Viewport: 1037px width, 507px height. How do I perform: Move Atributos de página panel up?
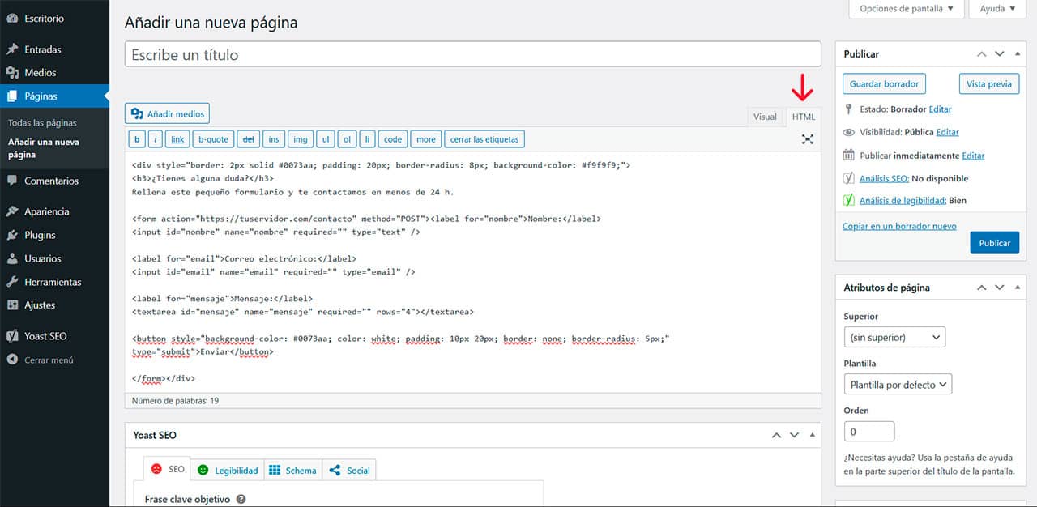pyautogui.click(x=981, y=288)
